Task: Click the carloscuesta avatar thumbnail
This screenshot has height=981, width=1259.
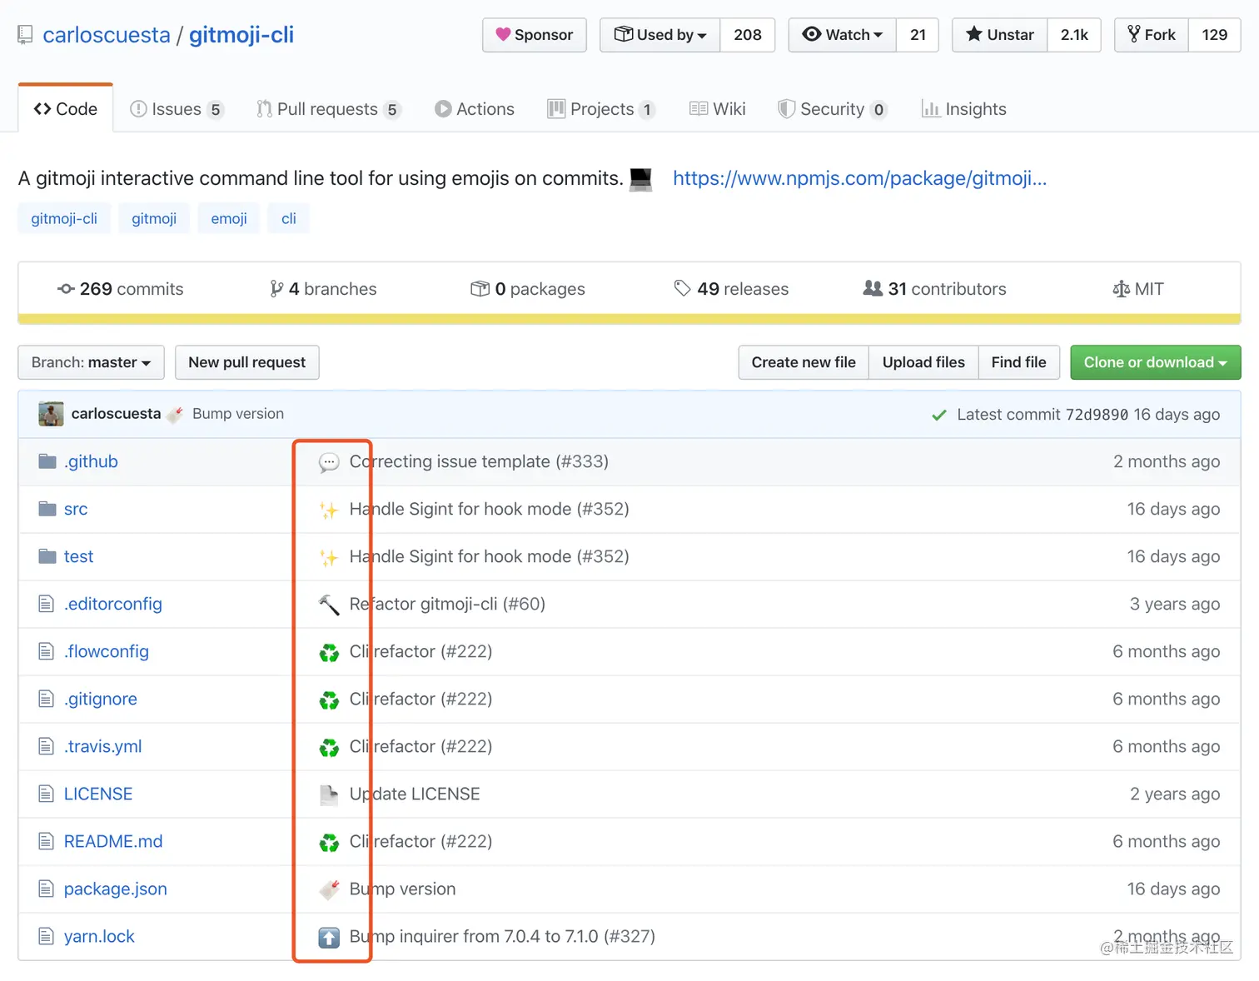Action: [x=51, y=414]
